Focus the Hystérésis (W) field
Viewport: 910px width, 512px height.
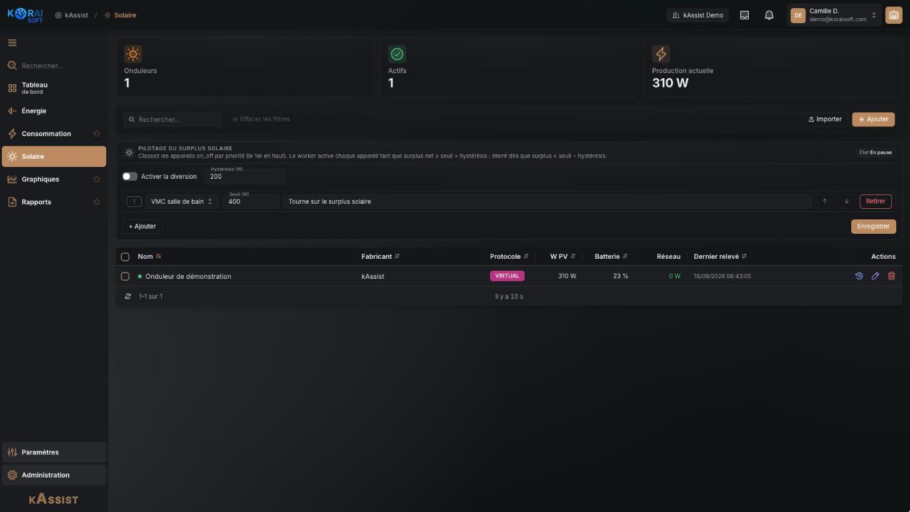coord(245,176)
